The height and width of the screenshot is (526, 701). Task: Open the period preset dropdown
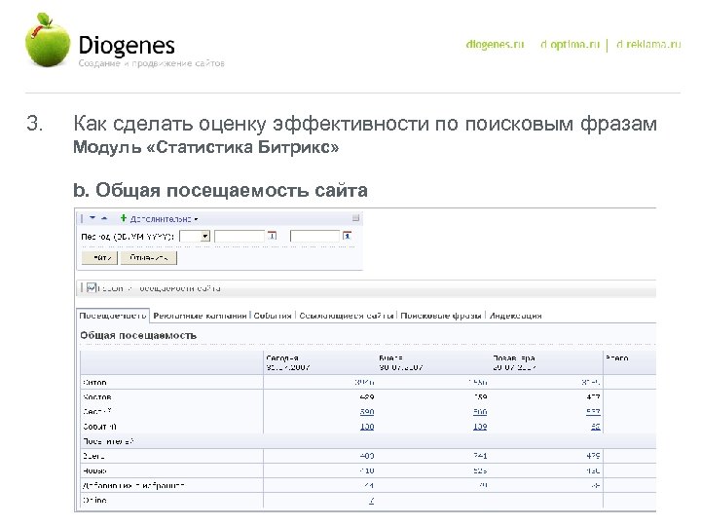pos(205,236)
